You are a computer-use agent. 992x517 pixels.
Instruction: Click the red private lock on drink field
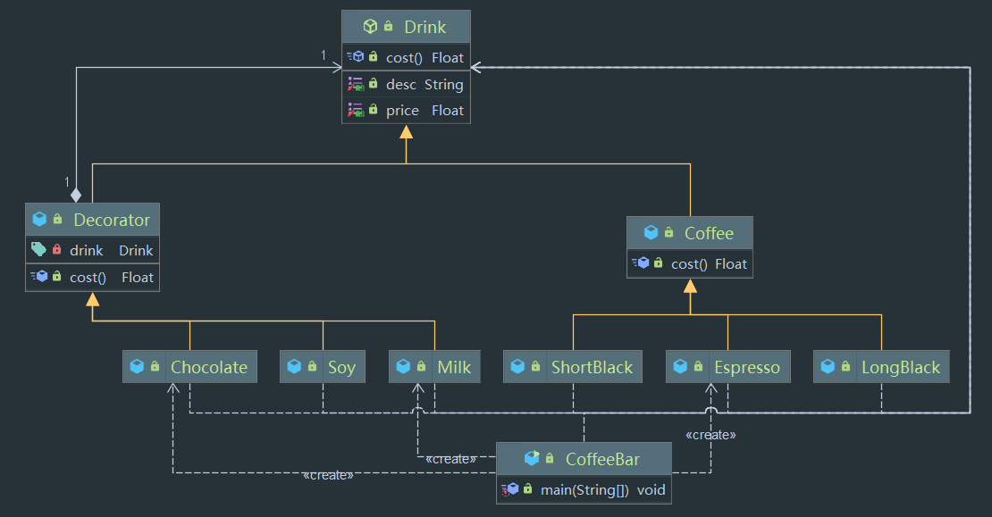57,249
